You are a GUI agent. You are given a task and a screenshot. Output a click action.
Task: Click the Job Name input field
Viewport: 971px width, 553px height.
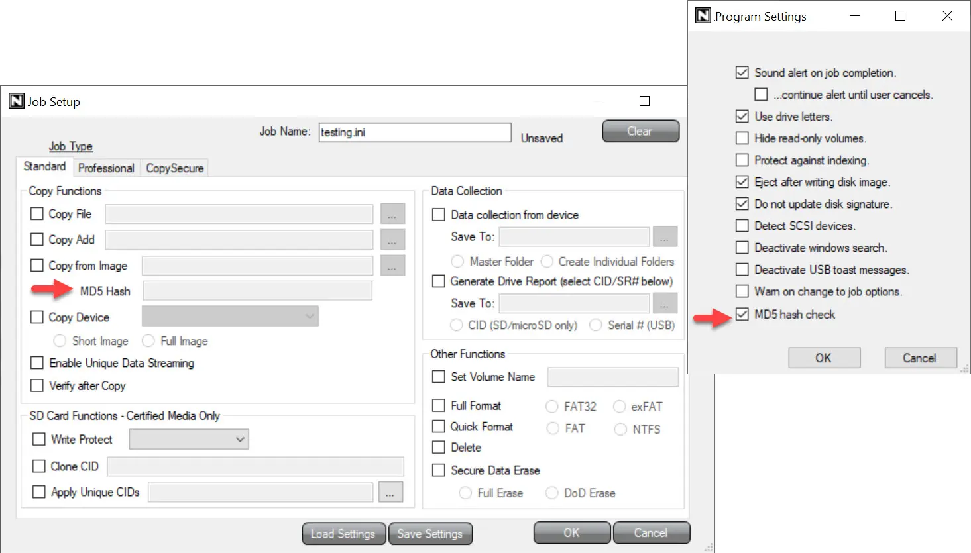coord(415,132)
